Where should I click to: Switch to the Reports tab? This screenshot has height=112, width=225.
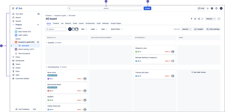click(x=68, y=23)
